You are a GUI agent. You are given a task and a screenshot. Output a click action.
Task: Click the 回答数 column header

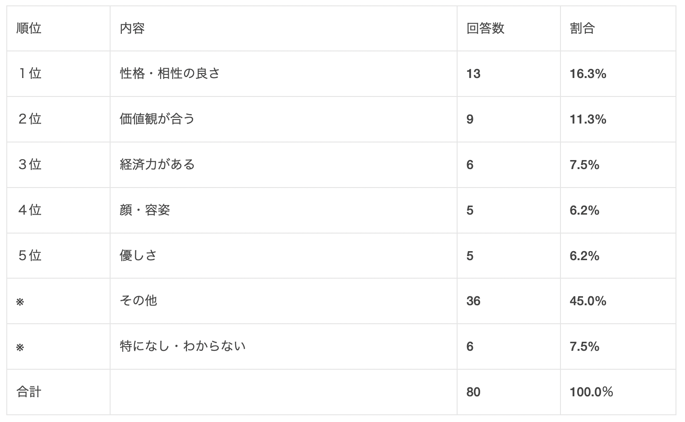click(485, 28)
